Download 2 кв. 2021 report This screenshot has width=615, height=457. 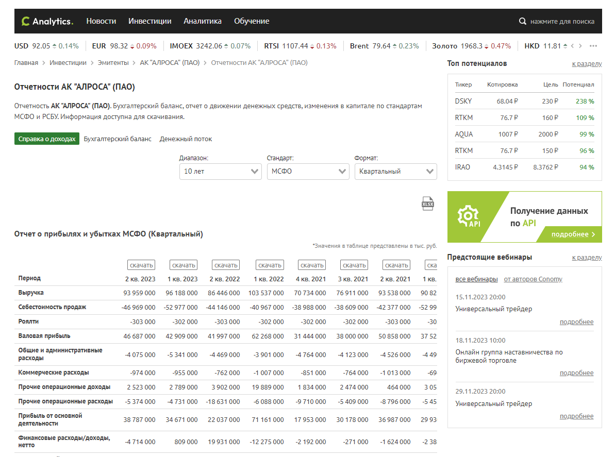click(x=396, y=265)
